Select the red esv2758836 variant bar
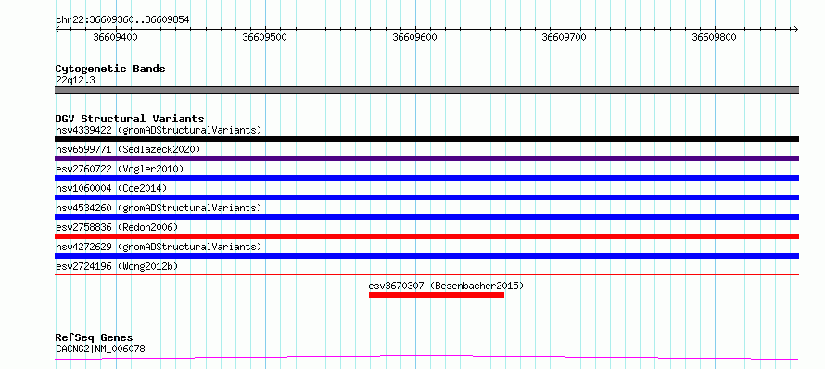The width and height of the screenshot is (825, 369). [426, 236]
